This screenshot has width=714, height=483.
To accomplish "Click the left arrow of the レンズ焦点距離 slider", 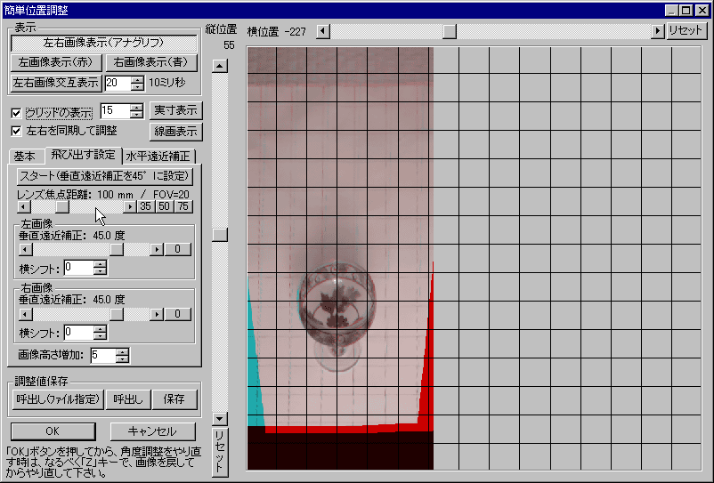I will [x=24, y=206].
